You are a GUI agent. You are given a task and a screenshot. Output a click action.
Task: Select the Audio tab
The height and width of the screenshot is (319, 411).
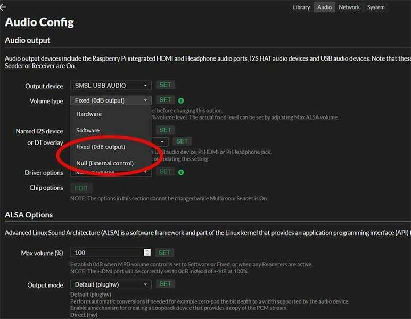tap(324, 7)
